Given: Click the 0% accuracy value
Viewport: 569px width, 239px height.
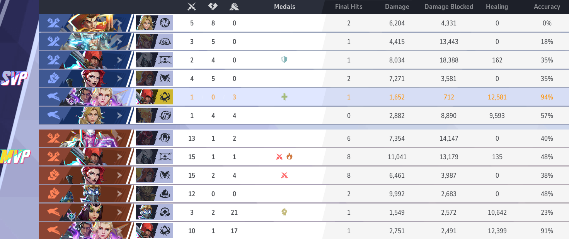Looking at the screenshot, I should coord(547,23).
